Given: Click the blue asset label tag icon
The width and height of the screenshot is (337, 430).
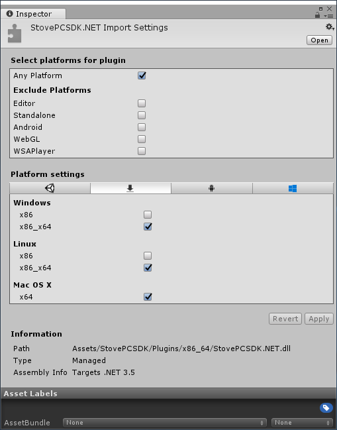Looking at the screenshot, I should 326,407.
